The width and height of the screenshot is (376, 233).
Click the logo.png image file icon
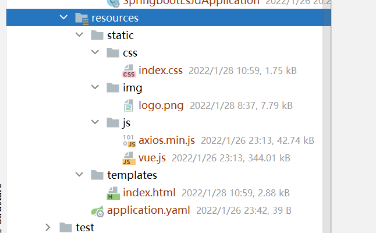click(x=129, y=105)
